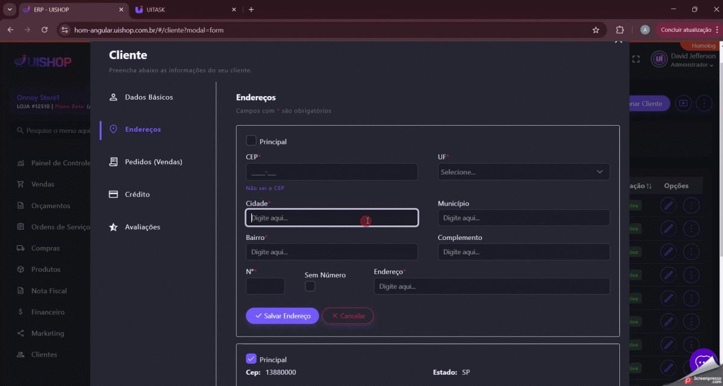Switch to Pedidos (Vendas) tab
723x386 pixels.
click(153, 162)
